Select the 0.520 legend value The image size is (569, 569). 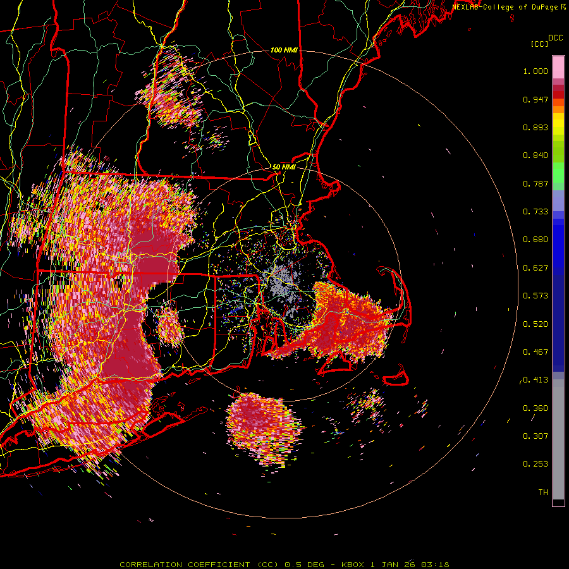535,324
